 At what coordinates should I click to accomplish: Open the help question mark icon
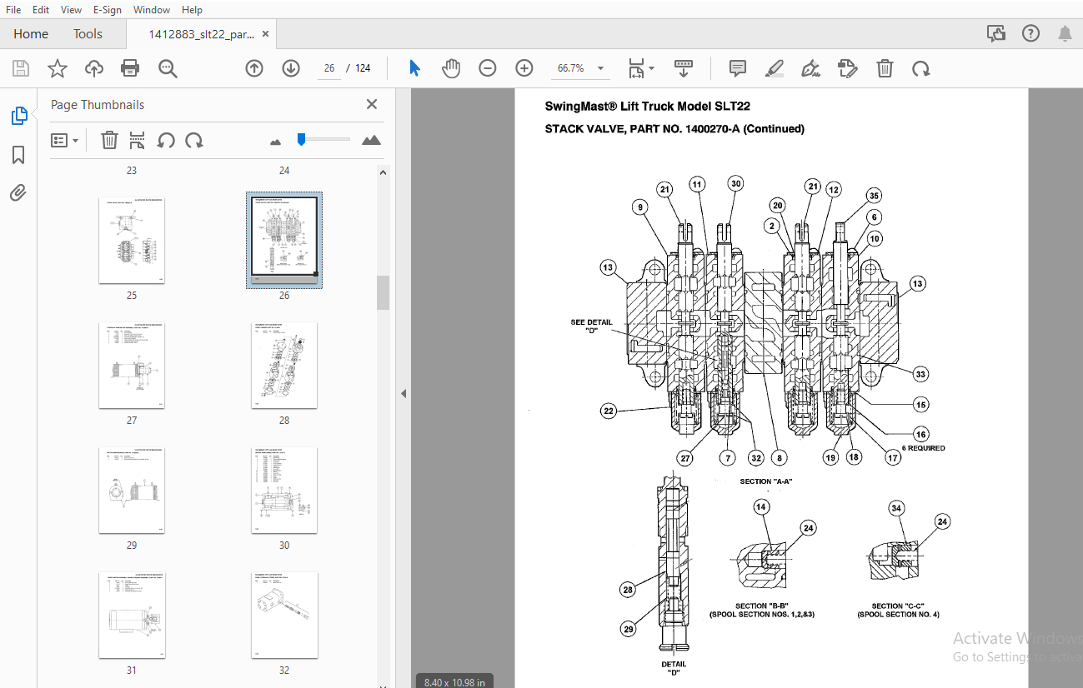coord(1031,34)
